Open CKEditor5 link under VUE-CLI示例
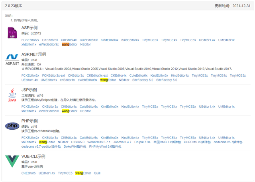The height and width of the screenshot is (182, 255). (28, 173)
